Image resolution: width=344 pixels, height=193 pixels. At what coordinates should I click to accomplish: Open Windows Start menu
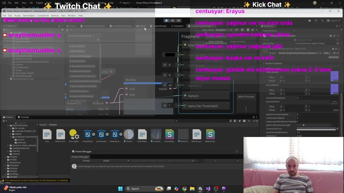pyautogui.click(x=120, y=189)
